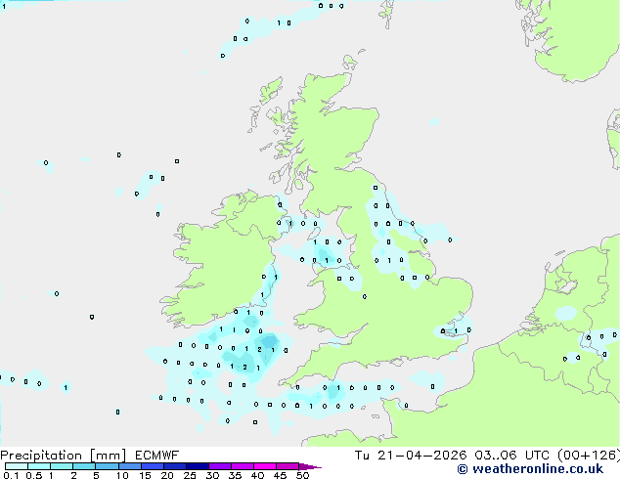Click the 03..06 UTC time label
Viewport: 620px width, 479px height.
coord(512,456)
